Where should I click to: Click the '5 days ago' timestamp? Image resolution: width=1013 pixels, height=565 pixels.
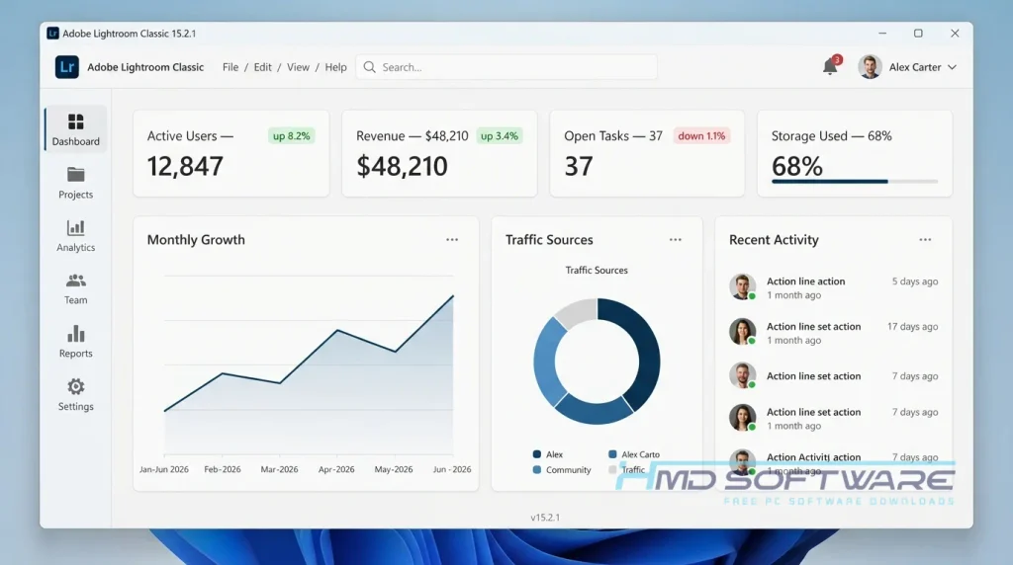point(915,282)
